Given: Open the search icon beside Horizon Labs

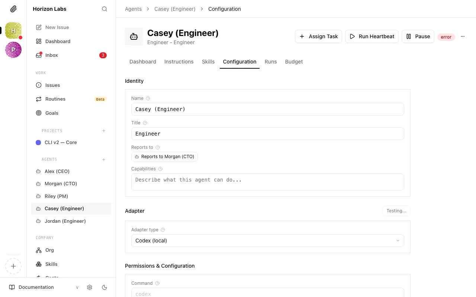Looking at the screenshot, I should click(x=104, y=9).
